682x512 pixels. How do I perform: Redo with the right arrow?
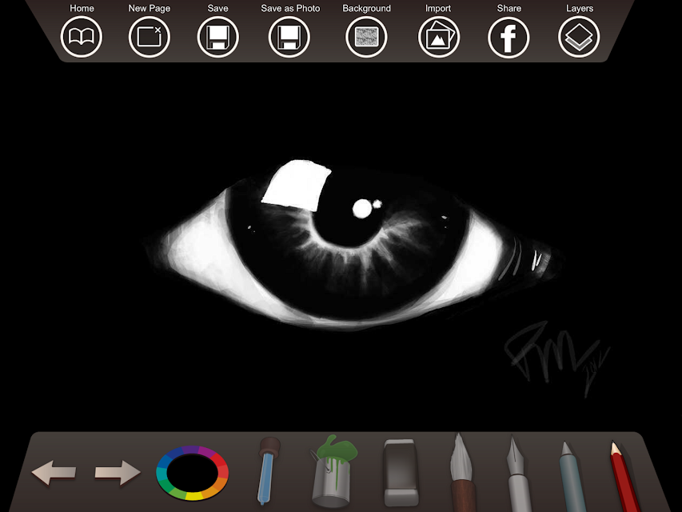point(118,472)
